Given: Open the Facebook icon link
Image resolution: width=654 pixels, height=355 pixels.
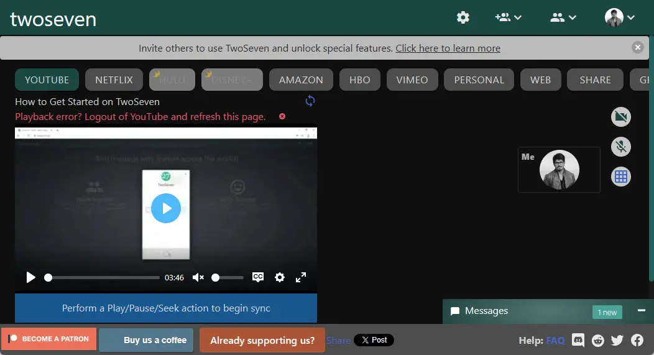Looking at the screenshot, I should (637, 341).
